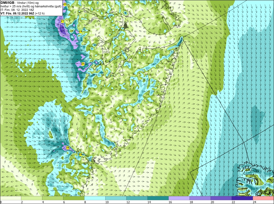Choose the 12–14 m/s teal legend segment
Viewport: 274px width, 204px height.
(137, 198)
